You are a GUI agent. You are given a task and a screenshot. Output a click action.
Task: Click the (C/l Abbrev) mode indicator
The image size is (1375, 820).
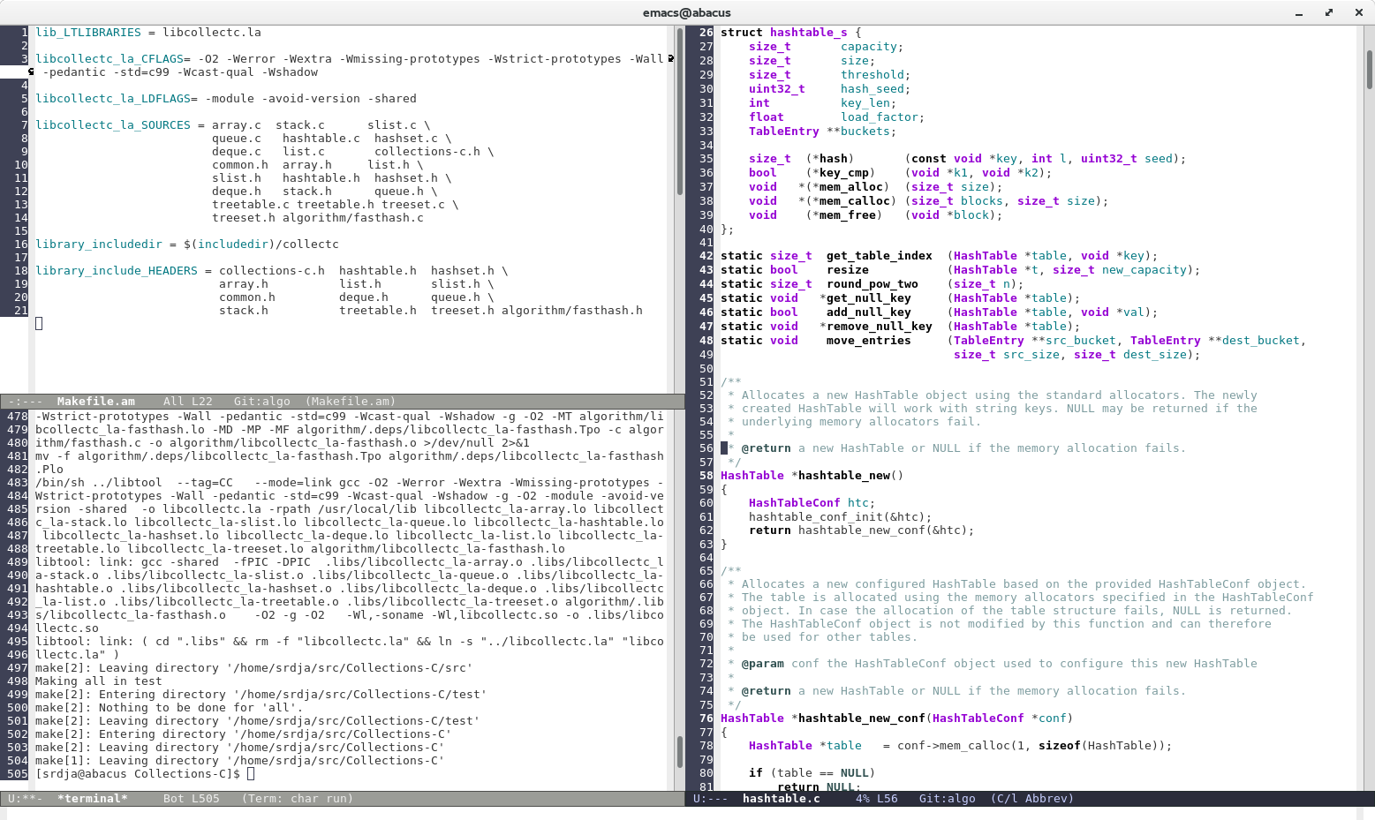pos(1031,798)
